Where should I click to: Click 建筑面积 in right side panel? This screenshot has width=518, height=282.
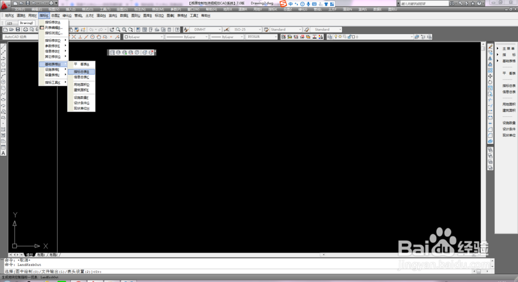[509, 111]
